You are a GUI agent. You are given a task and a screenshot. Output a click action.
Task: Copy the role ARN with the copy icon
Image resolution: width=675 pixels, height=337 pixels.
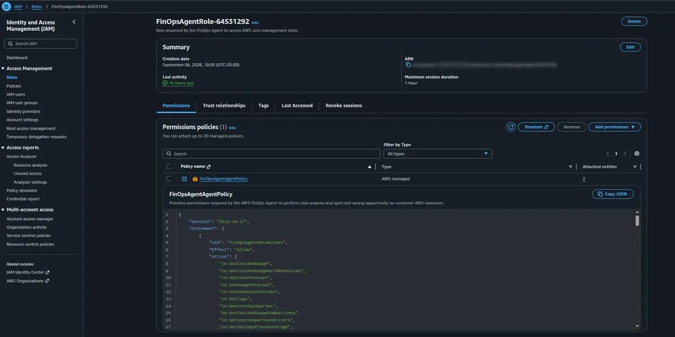(408, 65)
